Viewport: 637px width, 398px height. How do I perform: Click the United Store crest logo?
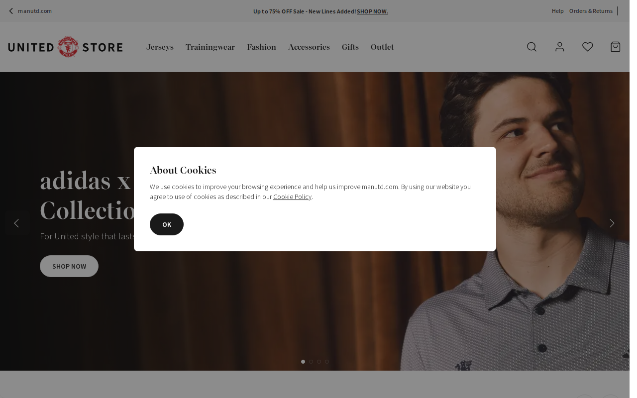[68, 47]
